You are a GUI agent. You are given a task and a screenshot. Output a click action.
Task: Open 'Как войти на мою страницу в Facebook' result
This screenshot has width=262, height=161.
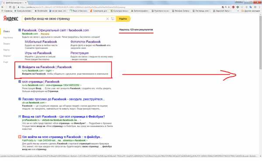[62, 137]
